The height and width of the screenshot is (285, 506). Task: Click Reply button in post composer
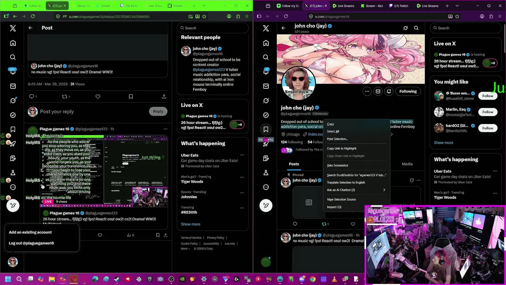pyautogui.click(x=158, y=112)
